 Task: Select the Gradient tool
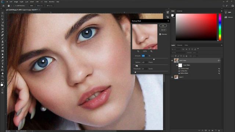point(3,51)
